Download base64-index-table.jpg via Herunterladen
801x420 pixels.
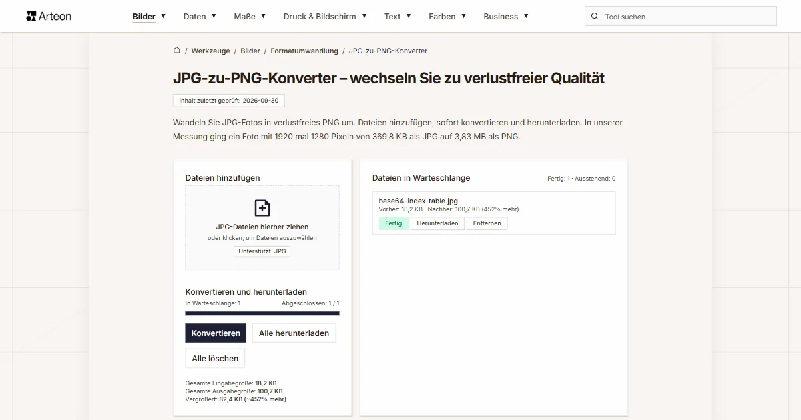(437, 223)
